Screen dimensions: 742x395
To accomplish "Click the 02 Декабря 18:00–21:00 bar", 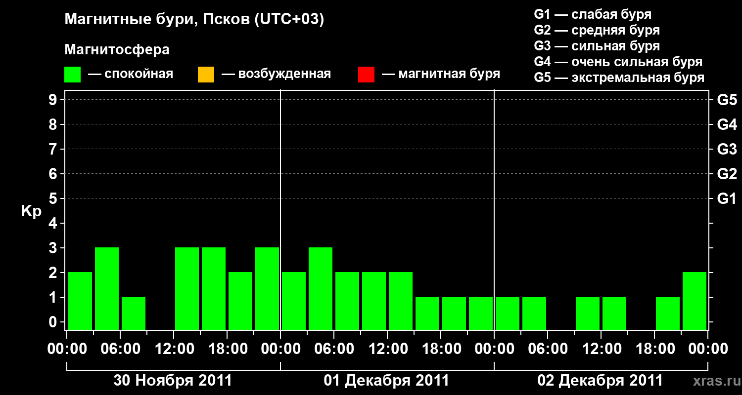I will (x=668, y=313).
